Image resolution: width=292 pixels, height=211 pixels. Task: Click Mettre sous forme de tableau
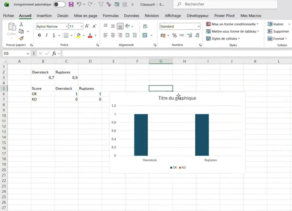pos(232,31)
